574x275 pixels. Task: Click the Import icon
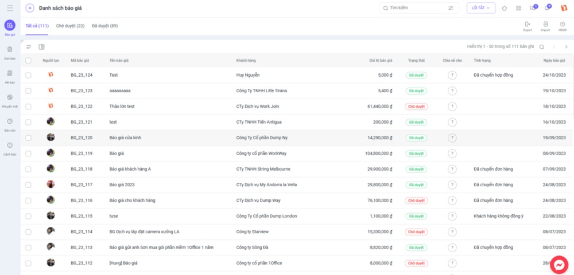point(545,25)
